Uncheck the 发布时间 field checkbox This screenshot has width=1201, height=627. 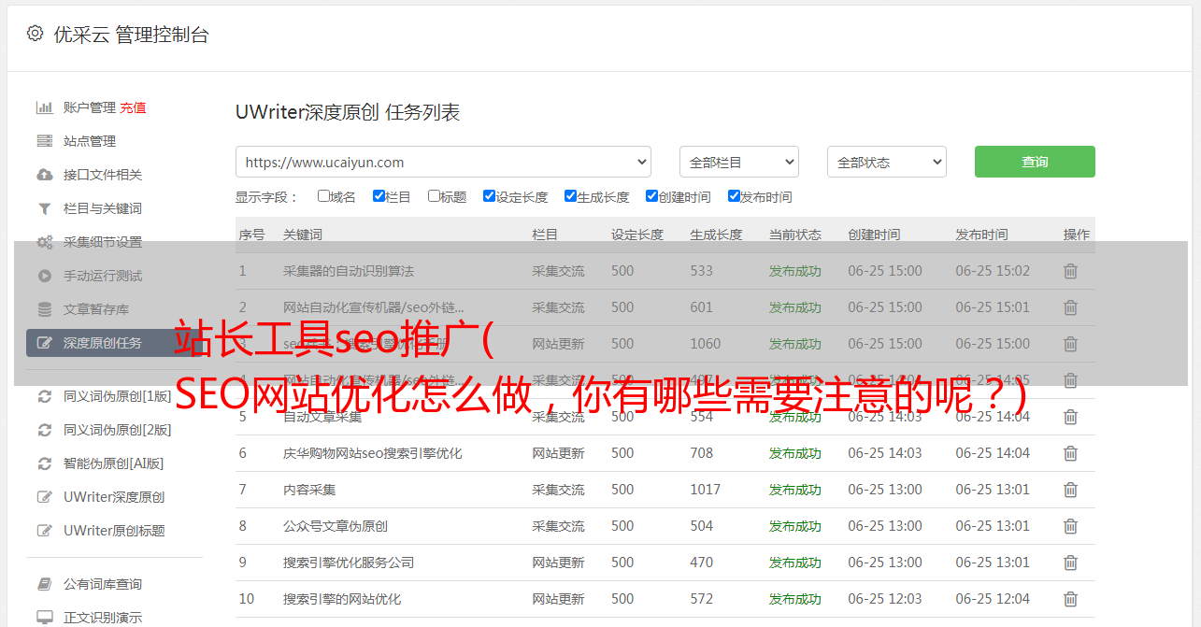(x=734, y=196)
